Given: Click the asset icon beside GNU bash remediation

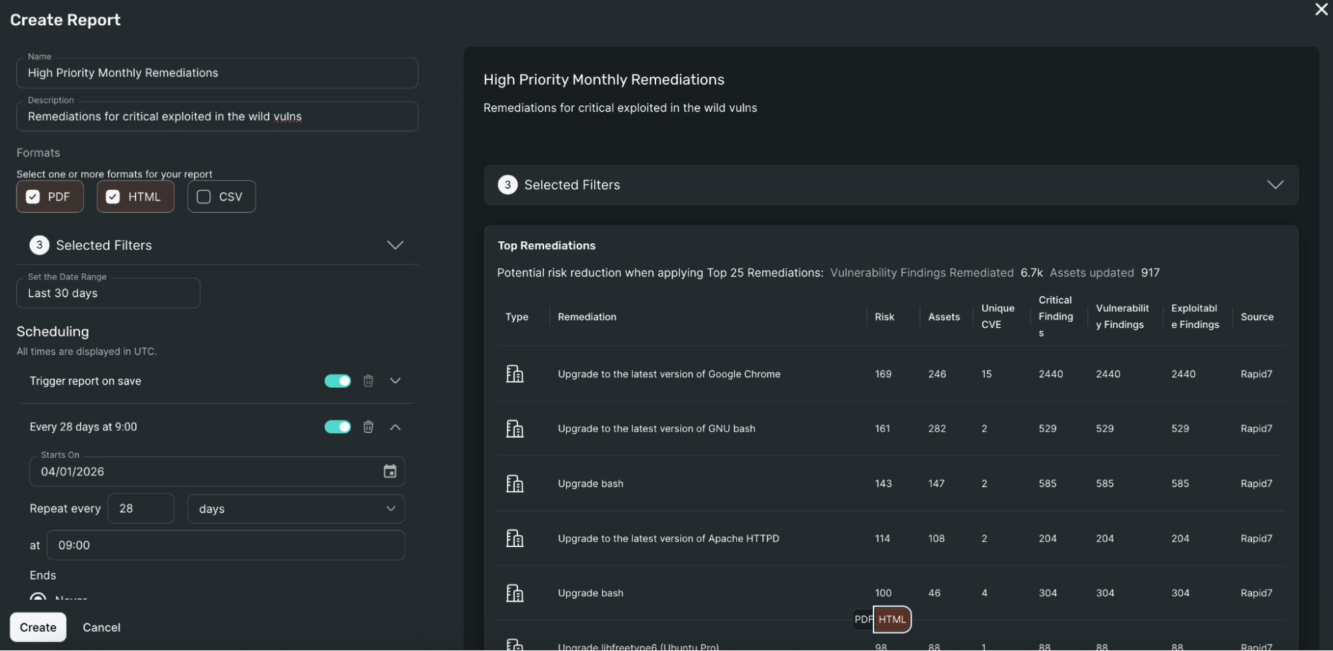Looking at the screenshot, I should tap(515, 428).
